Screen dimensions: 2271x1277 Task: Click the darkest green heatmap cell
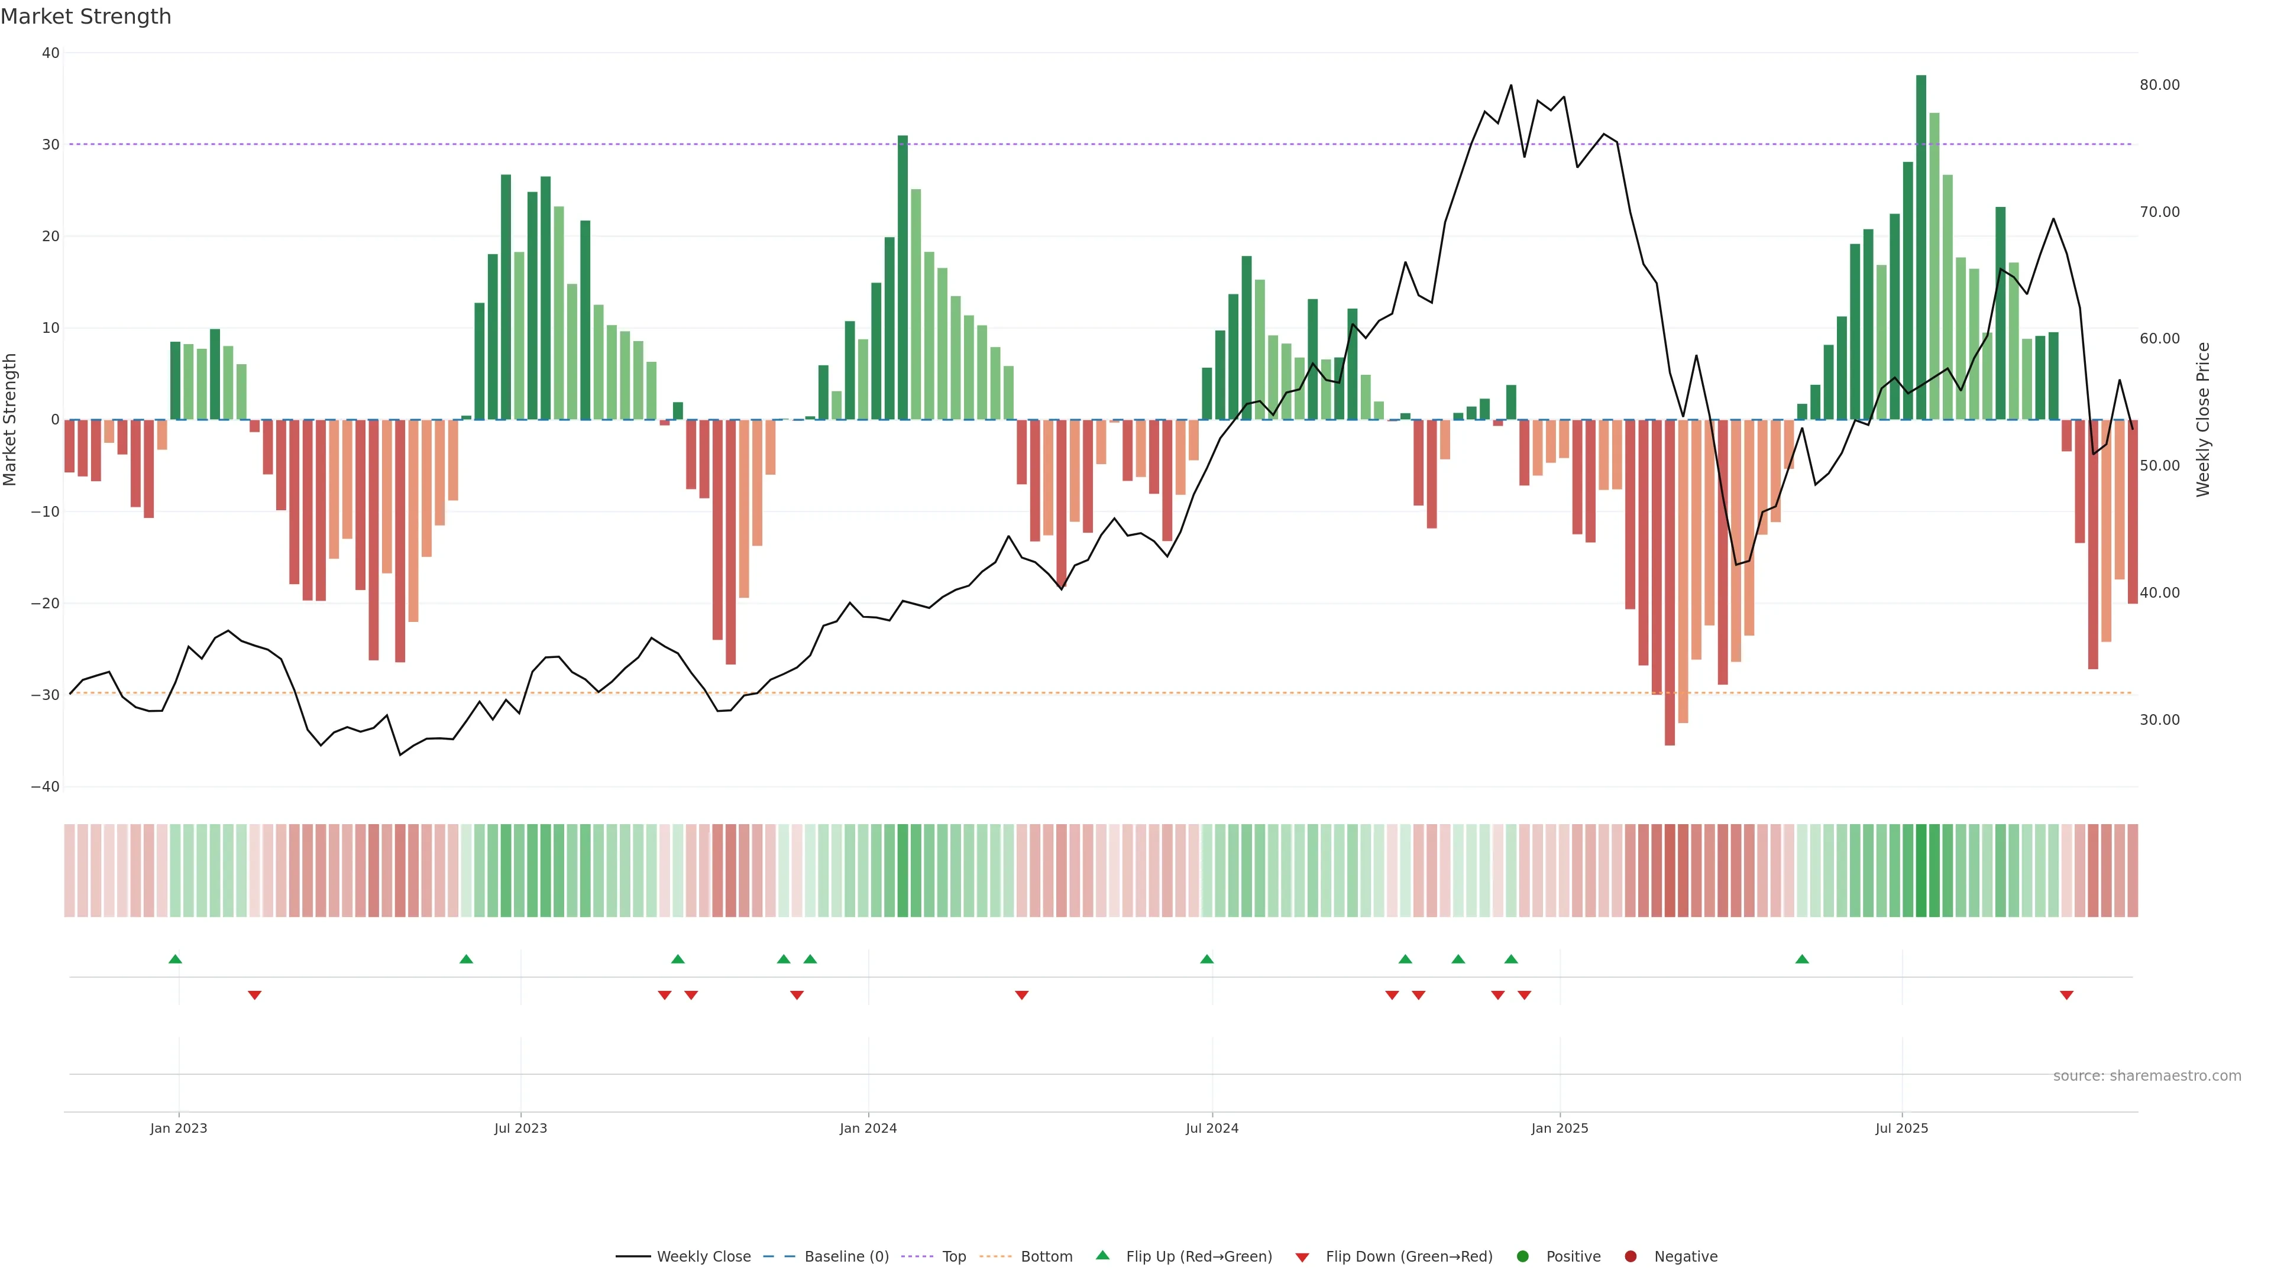(1921, 871)
